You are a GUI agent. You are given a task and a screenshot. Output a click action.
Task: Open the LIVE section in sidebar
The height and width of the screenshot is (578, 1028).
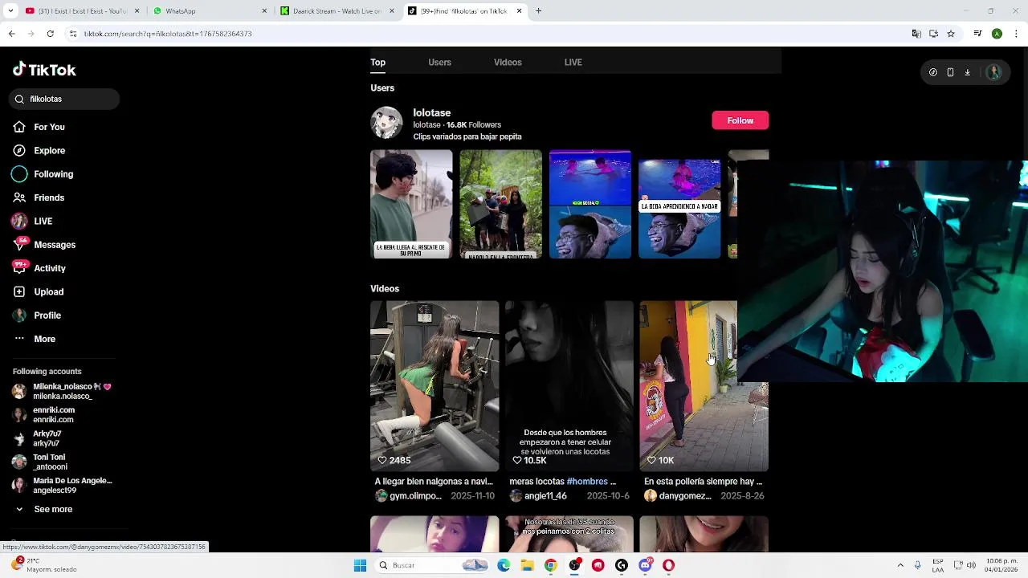(x=32, y=221)
